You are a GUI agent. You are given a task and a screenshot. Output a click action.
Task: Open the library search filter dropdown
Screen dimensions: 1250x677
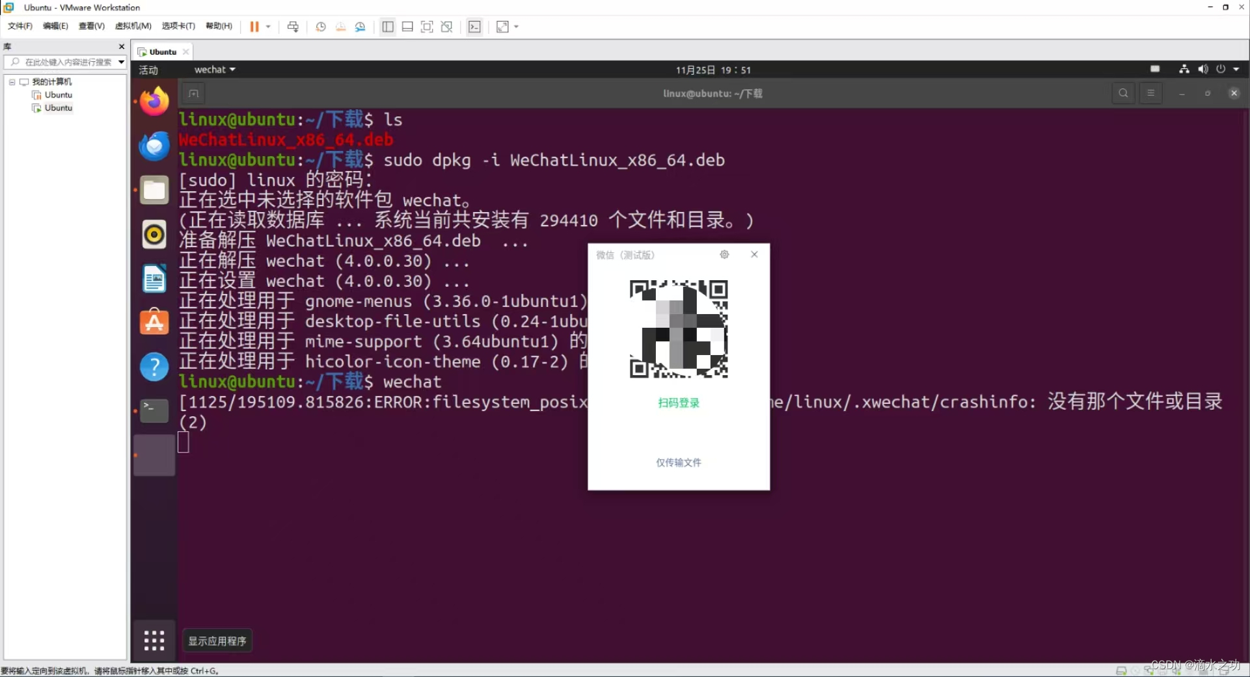[121, 62]
